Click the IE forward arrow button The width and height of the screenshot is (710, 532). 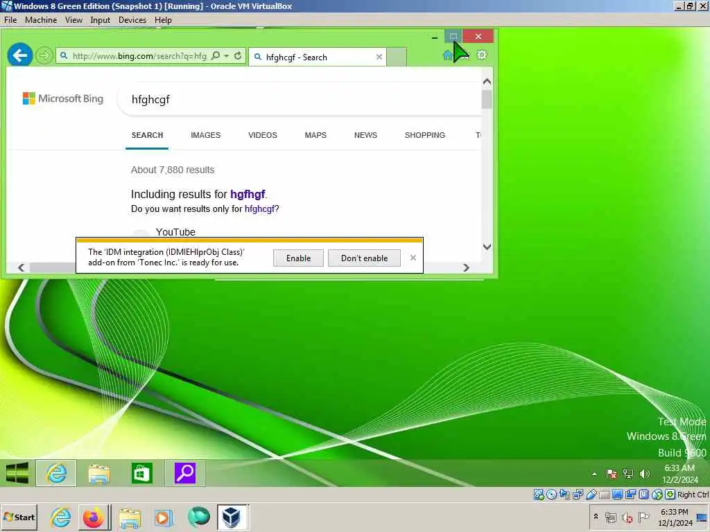coord(44,55)
